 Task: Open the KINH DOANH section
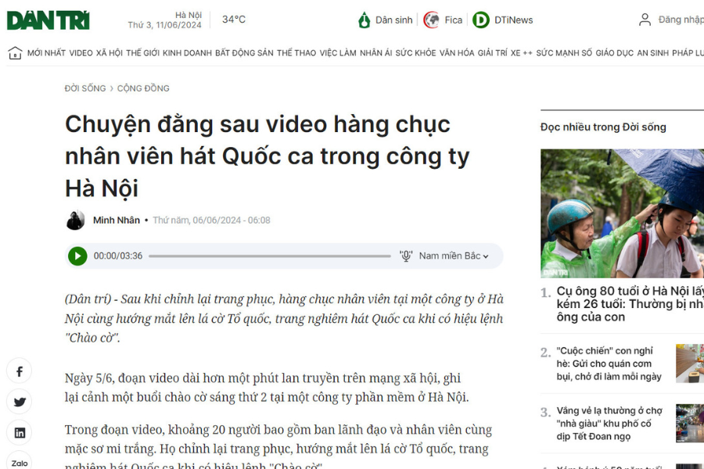[x=187, y=53]
